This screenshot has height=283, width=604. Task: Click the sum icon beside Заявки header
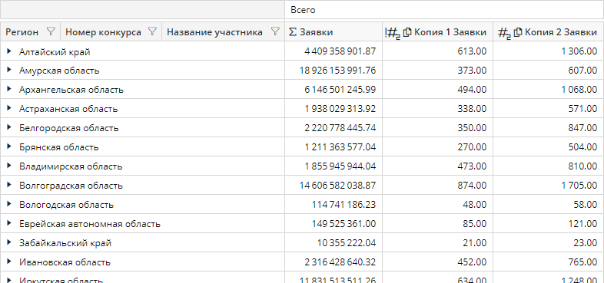(293, 32)
